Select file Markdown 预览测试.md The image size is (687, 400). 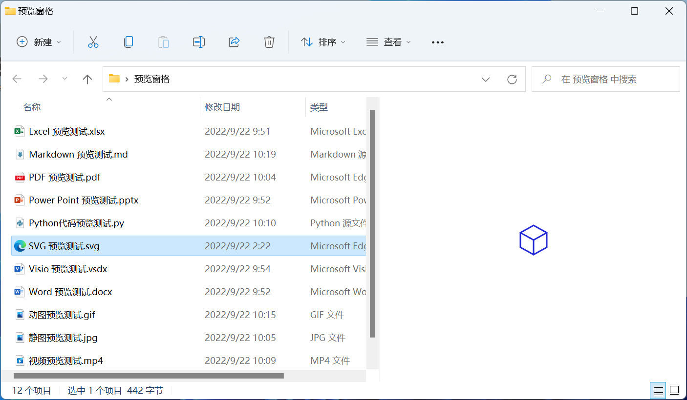coord(79,154)
